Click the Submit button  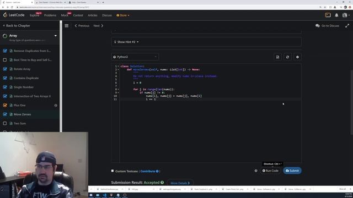point(292,171)
